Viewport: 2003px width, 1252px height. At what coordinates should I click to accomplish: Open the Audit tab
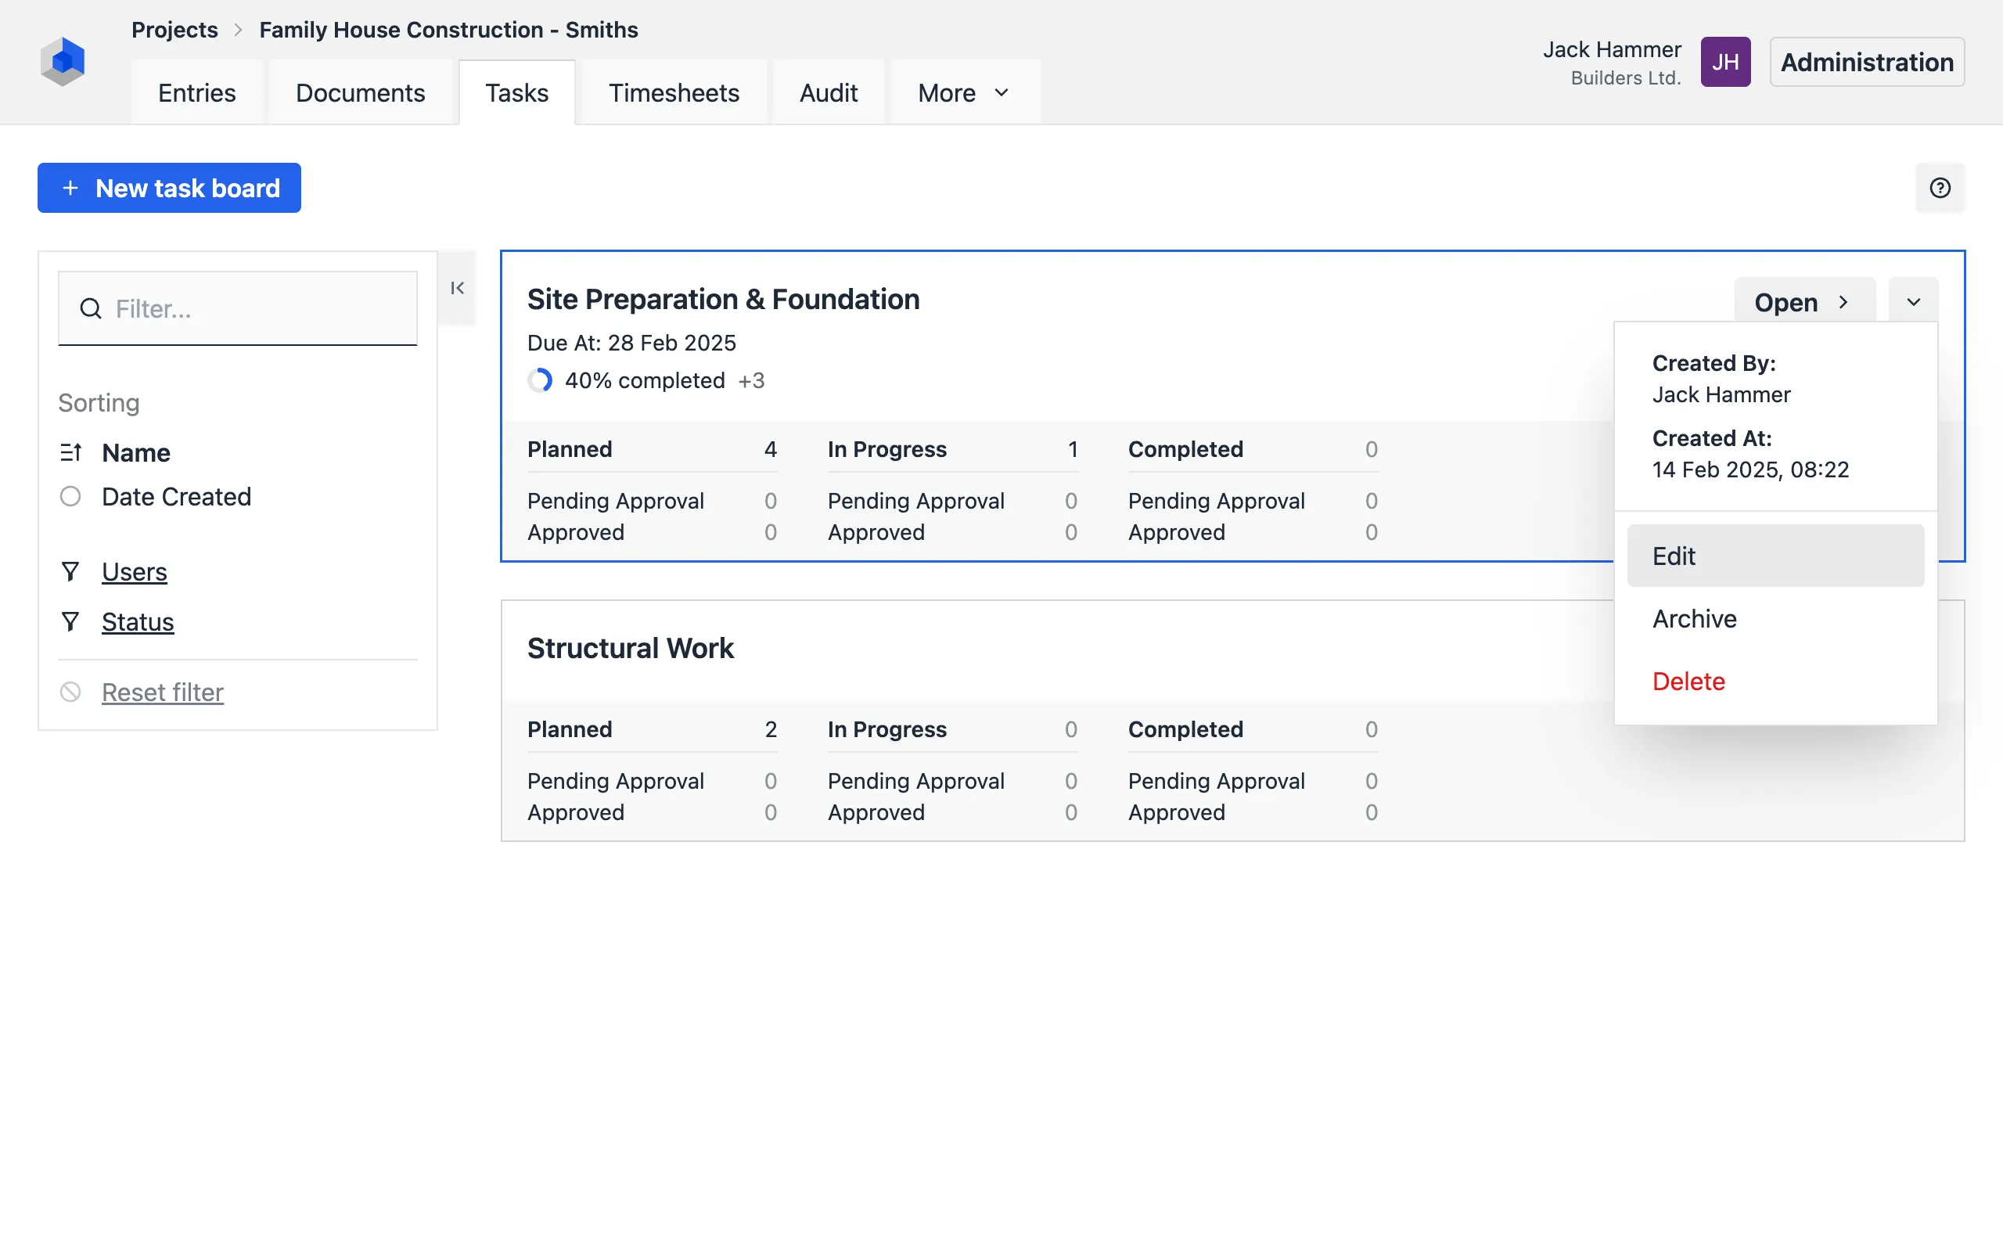829,93
